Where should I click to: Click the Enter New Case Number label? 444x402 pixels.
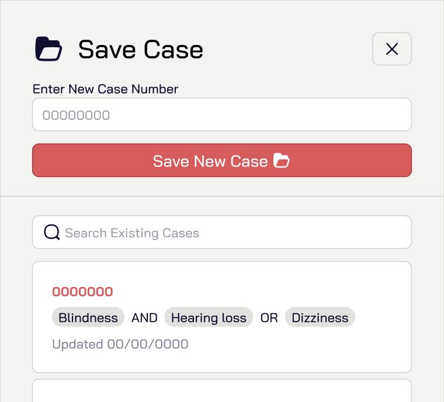tap(105, 89)
